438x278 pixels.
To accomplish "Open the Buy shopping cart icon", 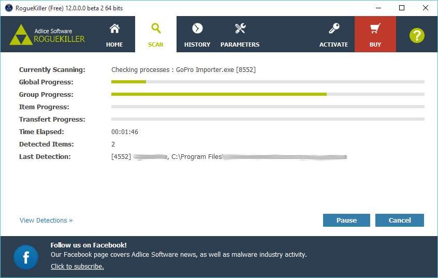I will click(x=375, y=28).
